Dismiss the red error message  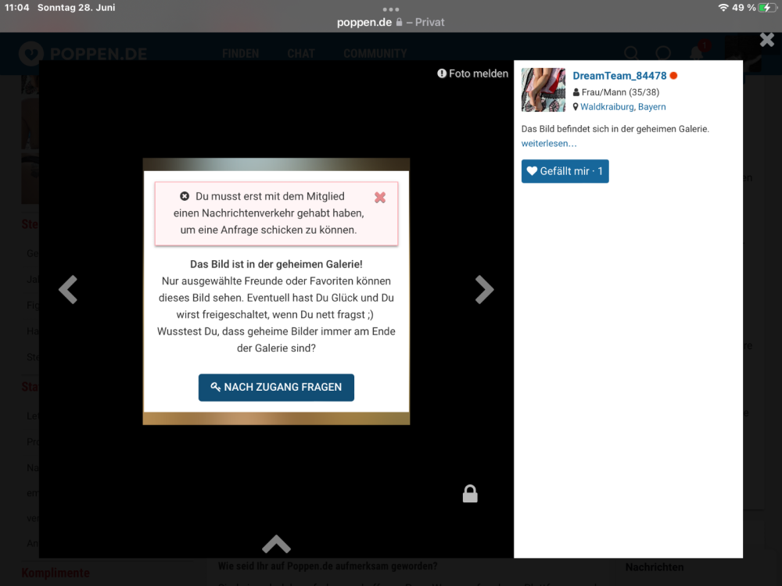pos(380,198)
